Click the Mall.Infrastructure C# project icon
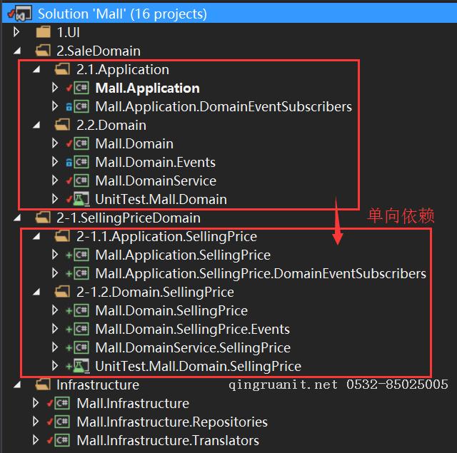457x453 pixels. (x=62, y=403)
